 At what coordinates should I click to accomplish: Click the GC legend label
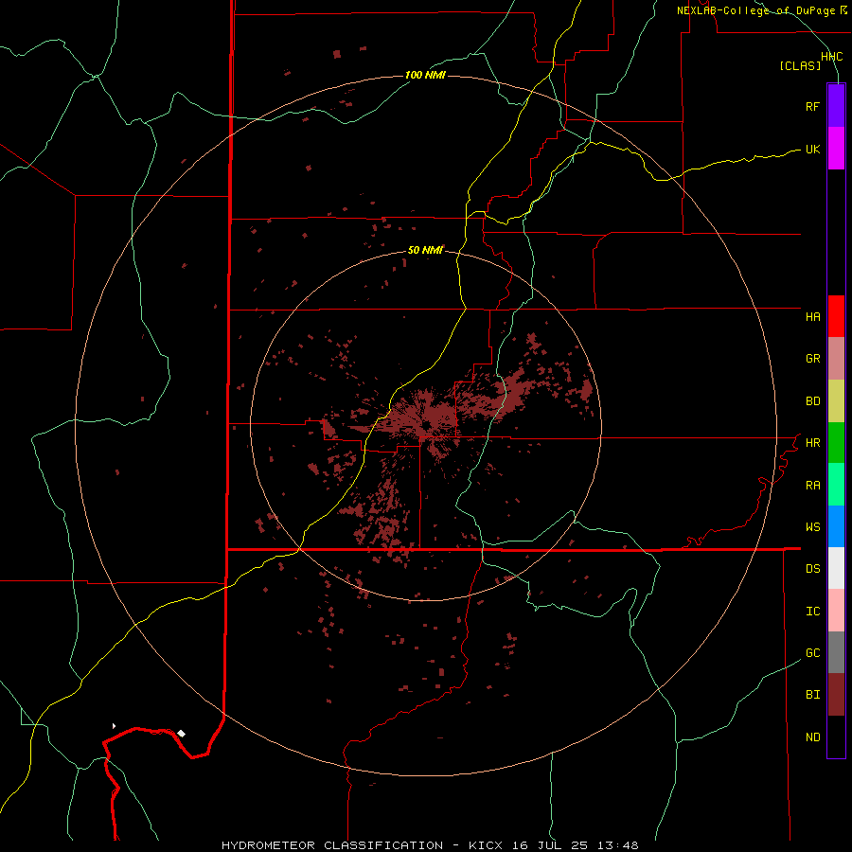click(x=812, y=653)
